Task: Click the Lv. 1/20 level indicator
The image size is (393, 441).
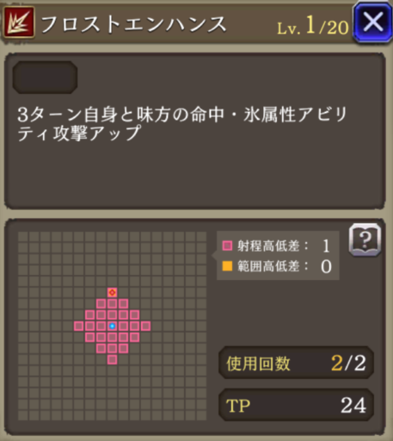Action: click(313, 27)
